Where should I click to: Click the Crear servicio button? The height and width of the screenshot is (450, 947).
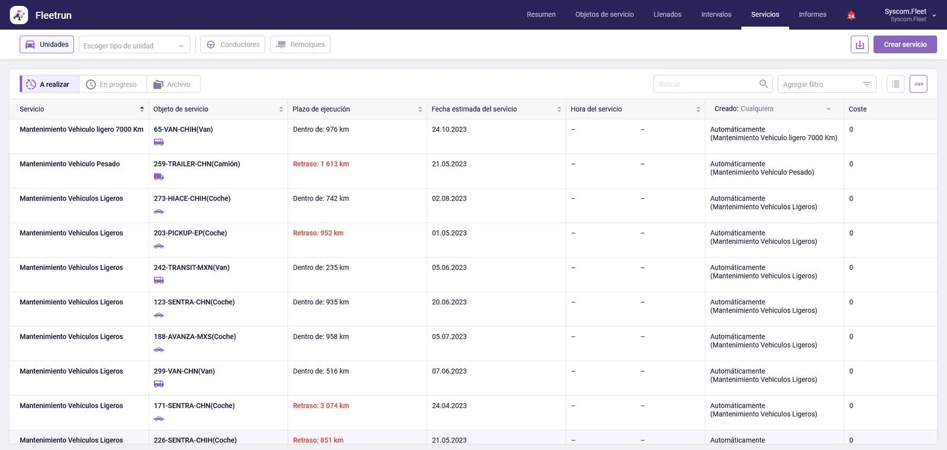[x=905, y=44]
